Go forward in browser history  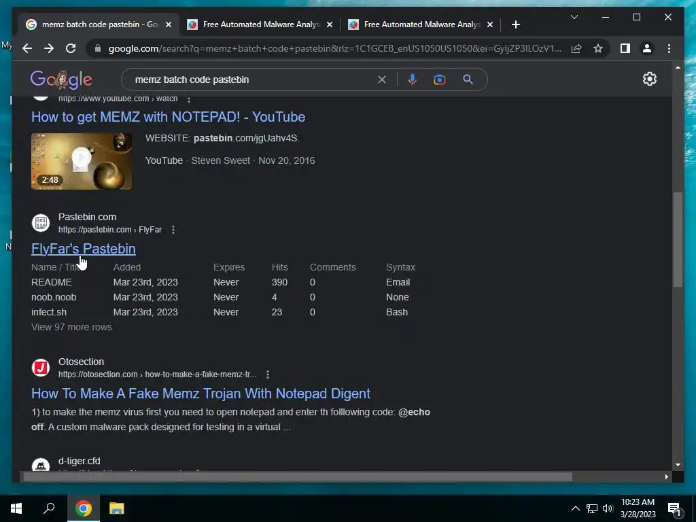(49, 48)
